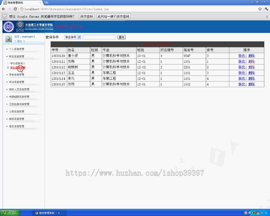Click 删除 for student 10030189
Viewport: 270px width, 216px height.
point(252,56)
